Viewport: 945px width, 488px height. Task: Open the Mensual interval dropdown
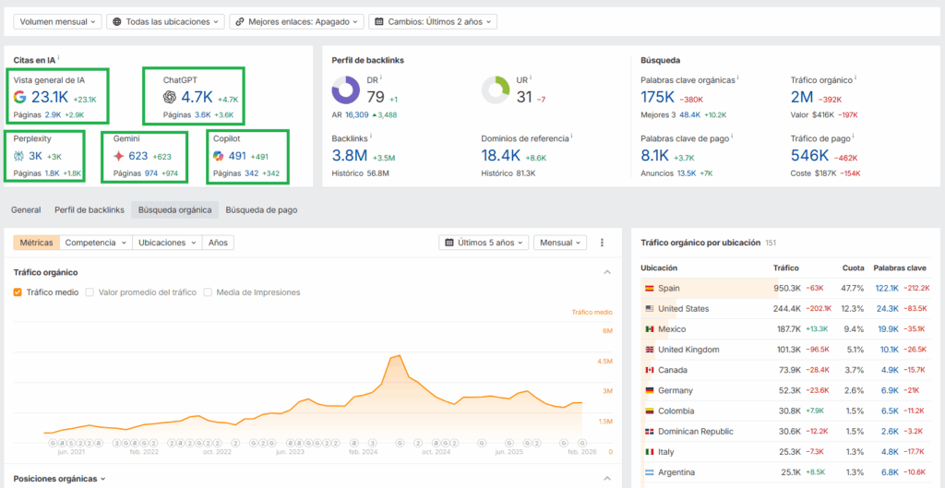(560, 243)
